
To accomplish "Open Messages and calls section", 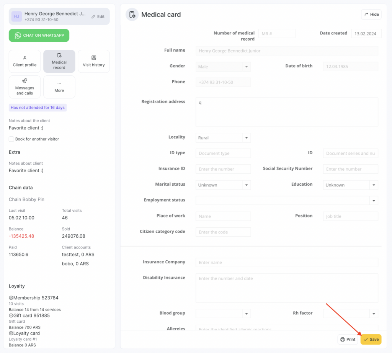I will (24, 87).
